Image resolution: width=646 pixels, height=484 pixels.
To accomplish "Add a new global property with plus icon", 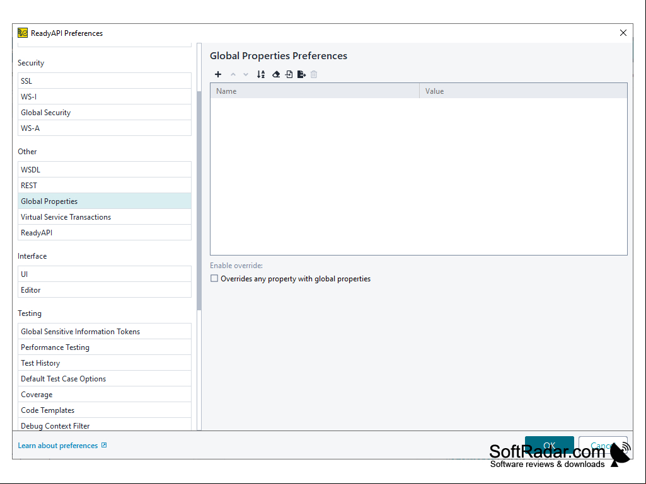I will click(x=218, y=74).
